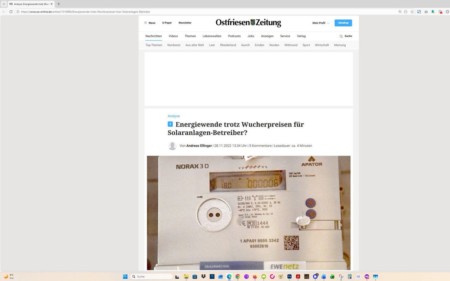This screenshot has height=281, width=450.
Task: Open the browser favorites star icon
Action: click(412, 12)
